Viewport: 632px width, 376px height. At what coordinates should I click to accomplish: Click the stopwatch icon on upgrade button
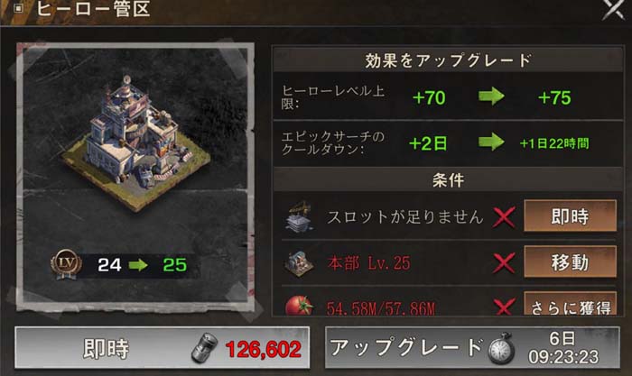[501, 349]
